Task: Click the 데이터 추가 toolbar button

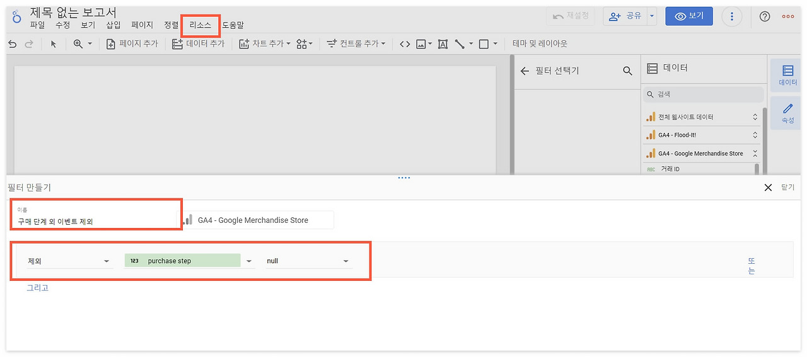Action: 199,44
